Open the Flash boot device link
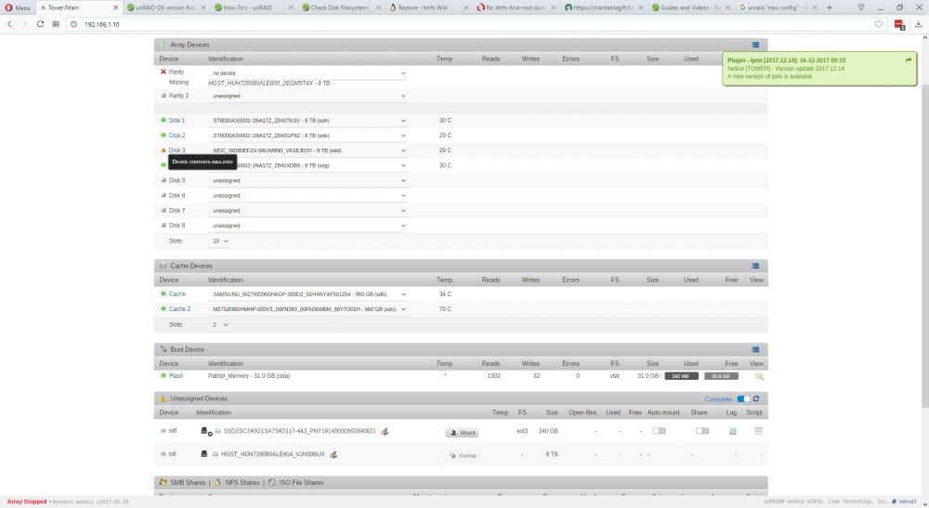The width and height of the screenshot is (929, 508). (x=176, y=376)
